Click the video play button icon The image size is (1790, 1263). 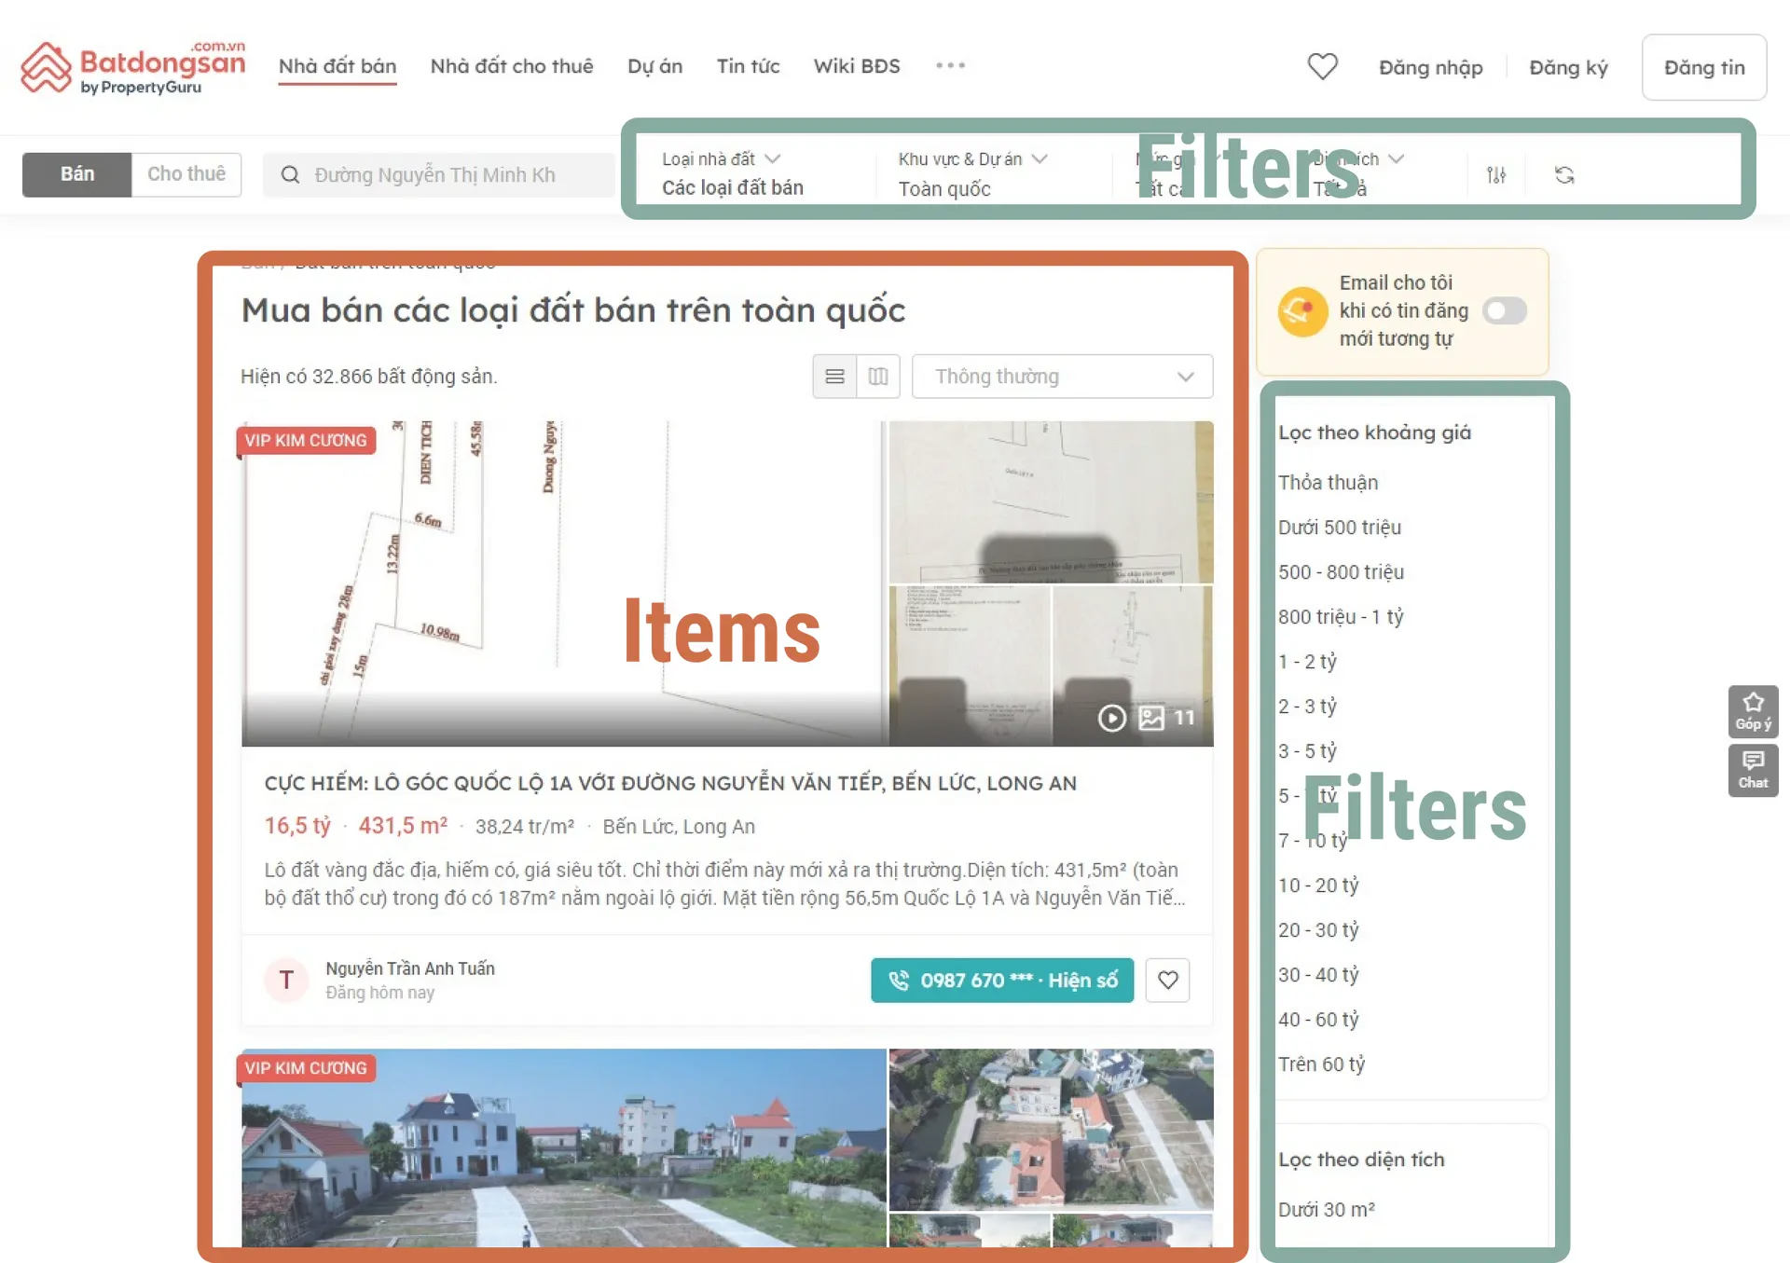1111,712
